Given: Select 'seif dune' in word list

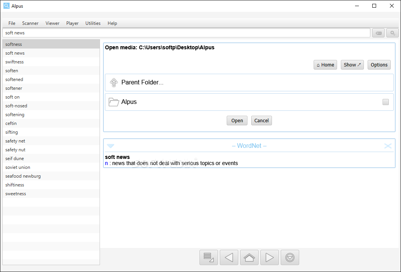Looking at the screenshot, I should point(51,159).
